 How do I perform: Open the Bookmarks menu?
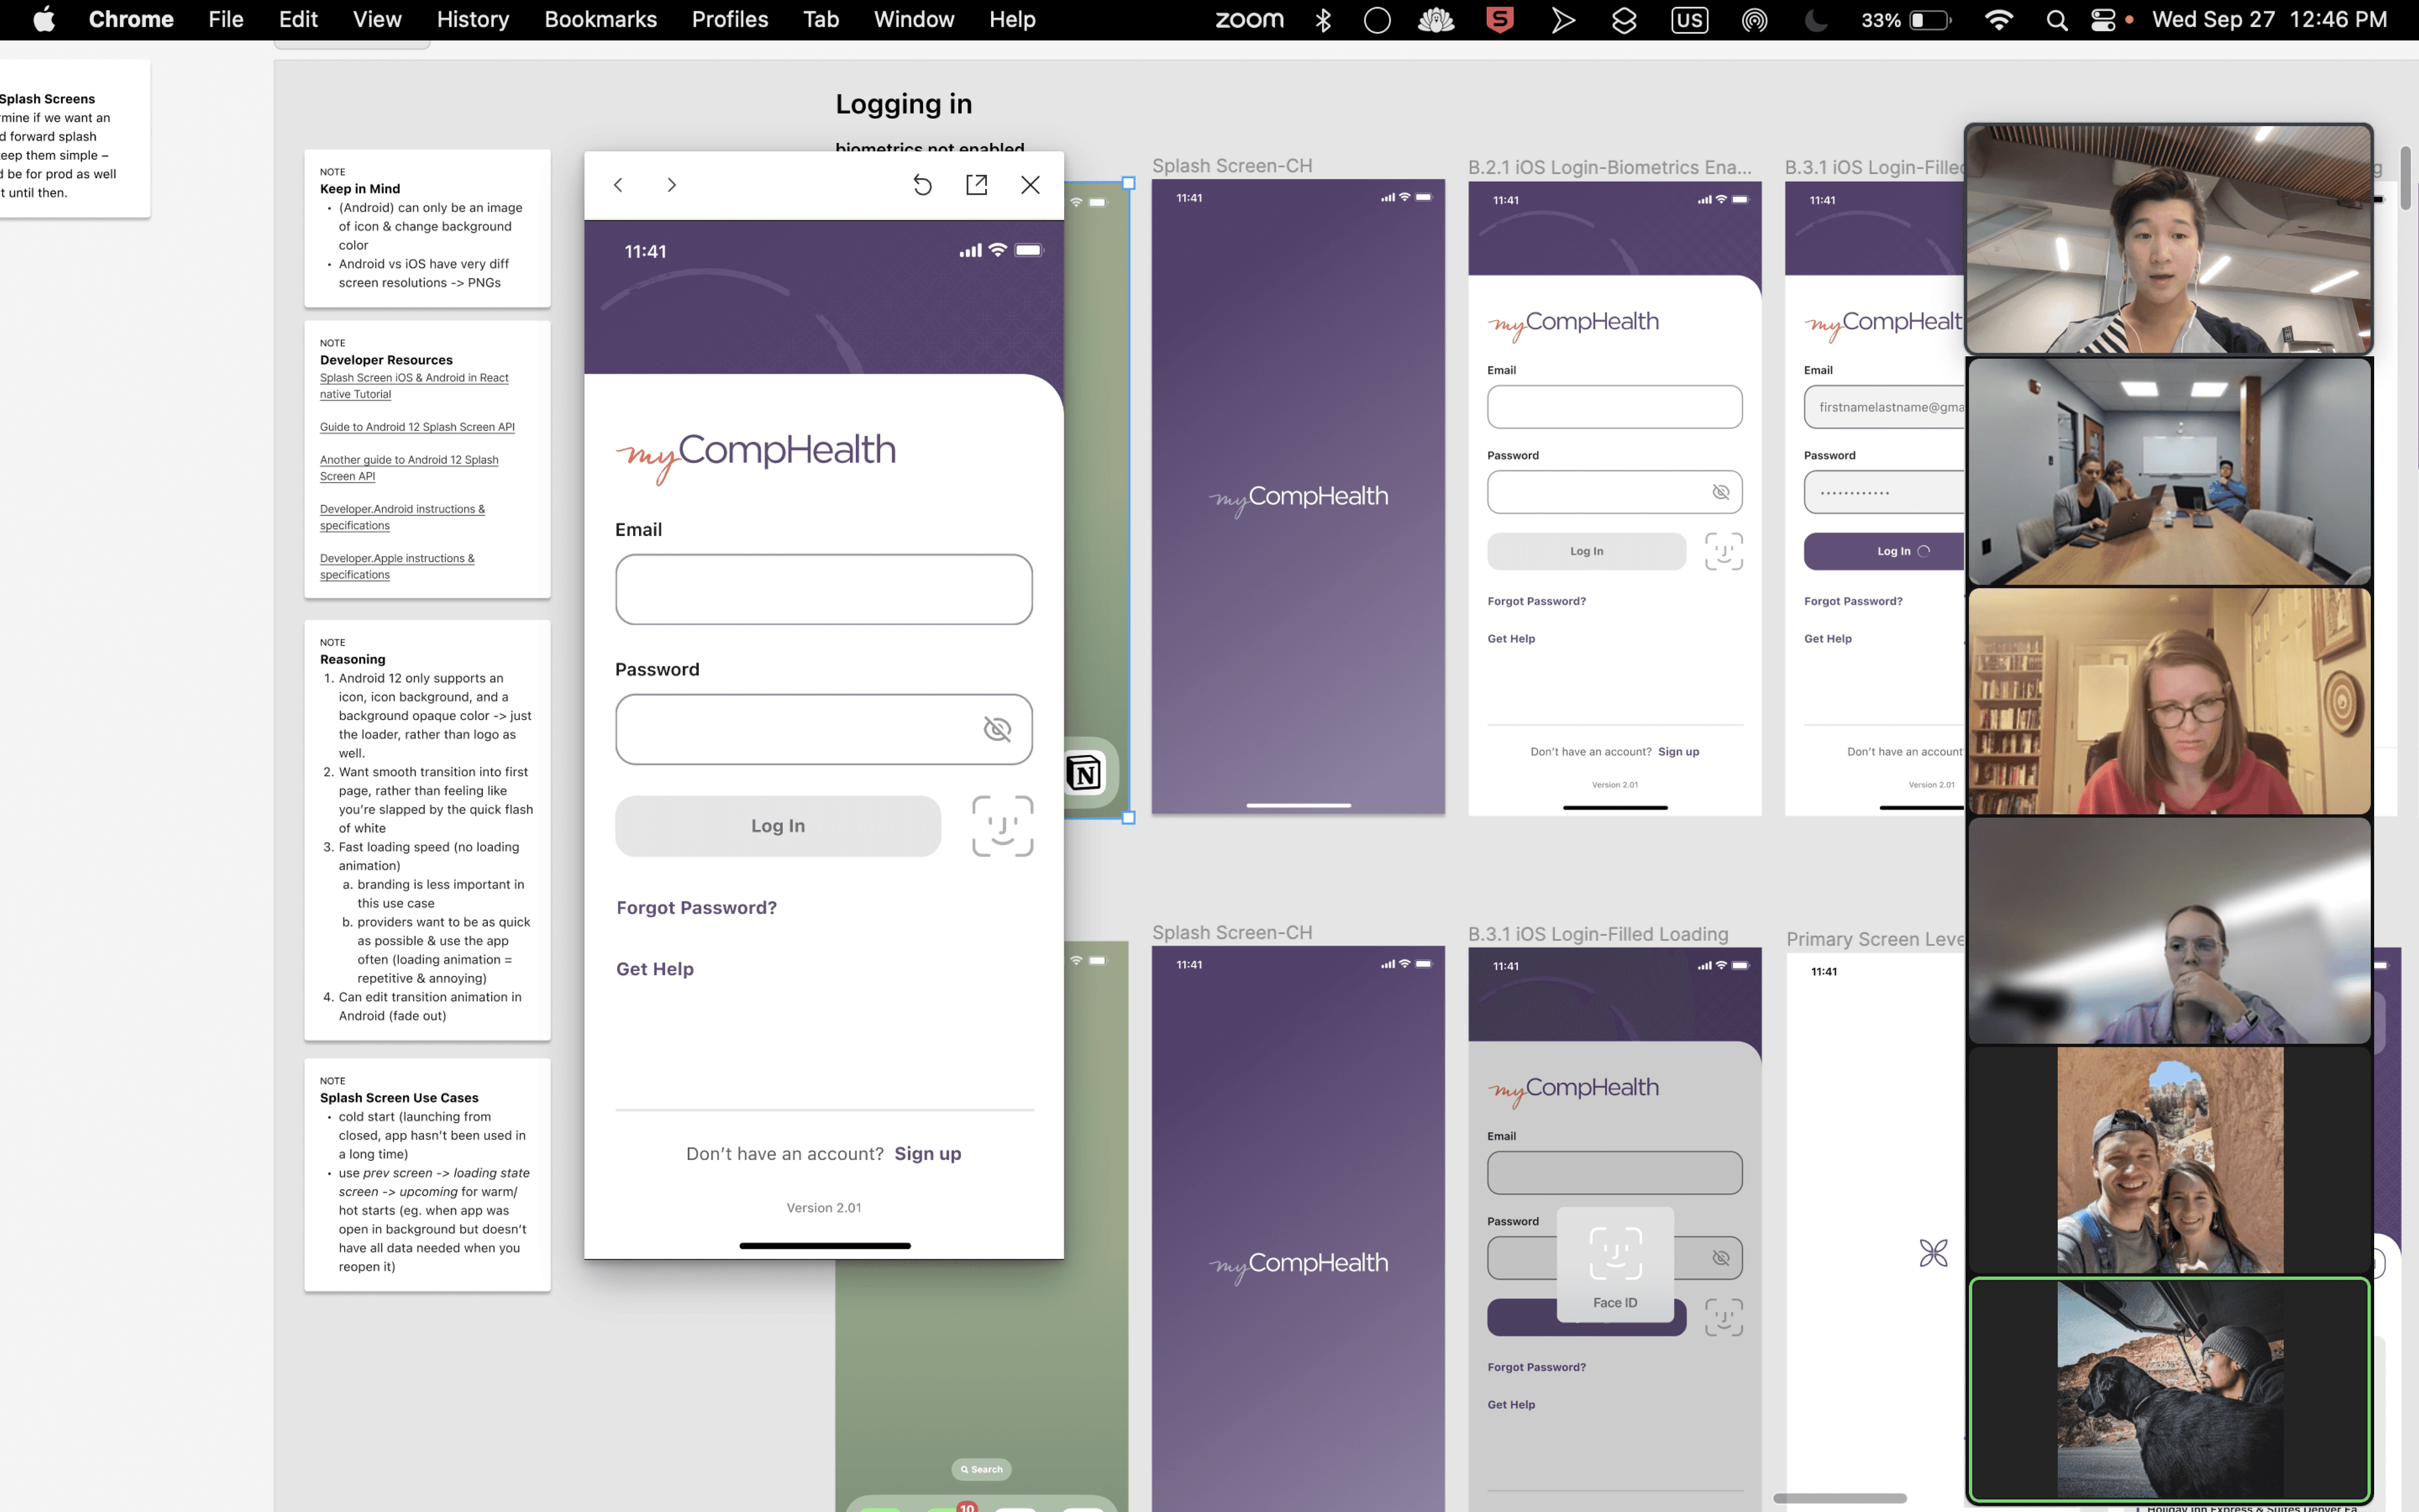point(601,20)
